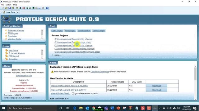199x111 pixels.
Task: Open Schematic Capture from the toolbar icon
Action: [x=20, y=8]
